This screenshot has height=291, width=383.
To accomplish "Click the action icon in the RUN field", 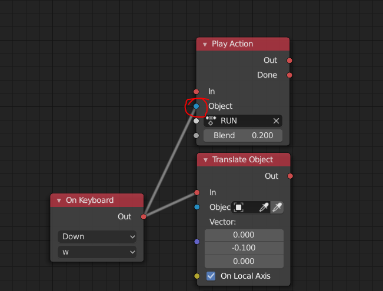I will pos(211,121).
